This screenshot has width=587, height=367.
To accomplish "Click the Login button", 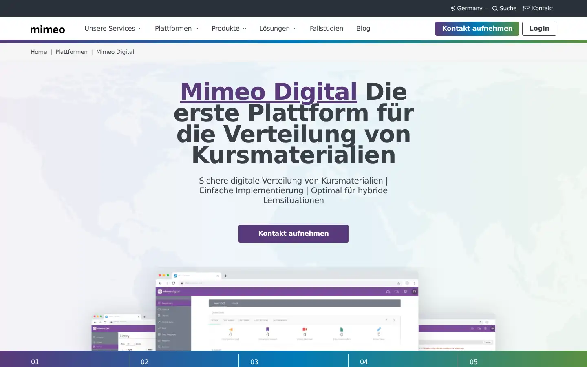I will point(539,29).
